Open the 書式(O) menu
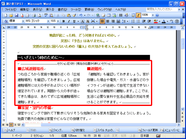This screenshot has height=139, width=186. [62, 10]
